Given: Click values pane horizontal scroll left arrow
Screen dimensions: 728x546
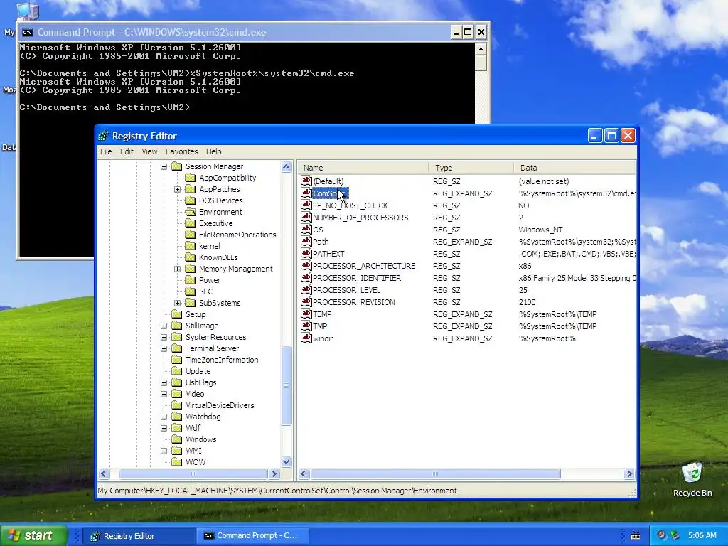Looking at the screenshot, I should [304, 473].
